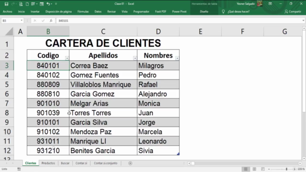Click the zoom out minus button
The width and height of the screenshot is (306, 172).
(269, 169)
